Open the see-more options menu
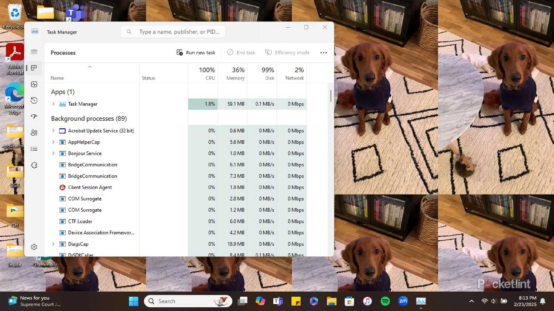 324,52
